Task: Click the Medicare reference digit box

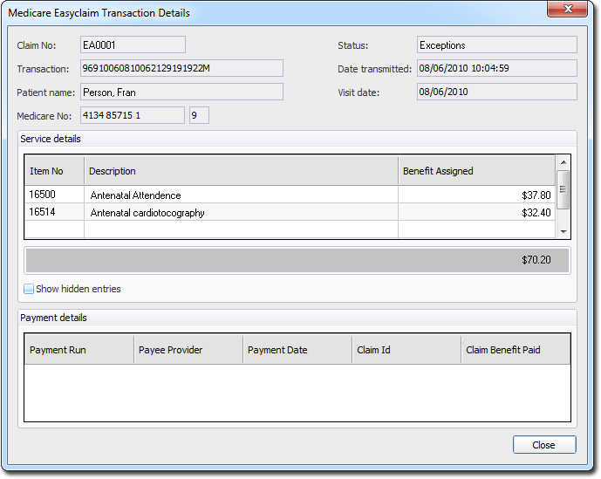Action: point(198,115)
